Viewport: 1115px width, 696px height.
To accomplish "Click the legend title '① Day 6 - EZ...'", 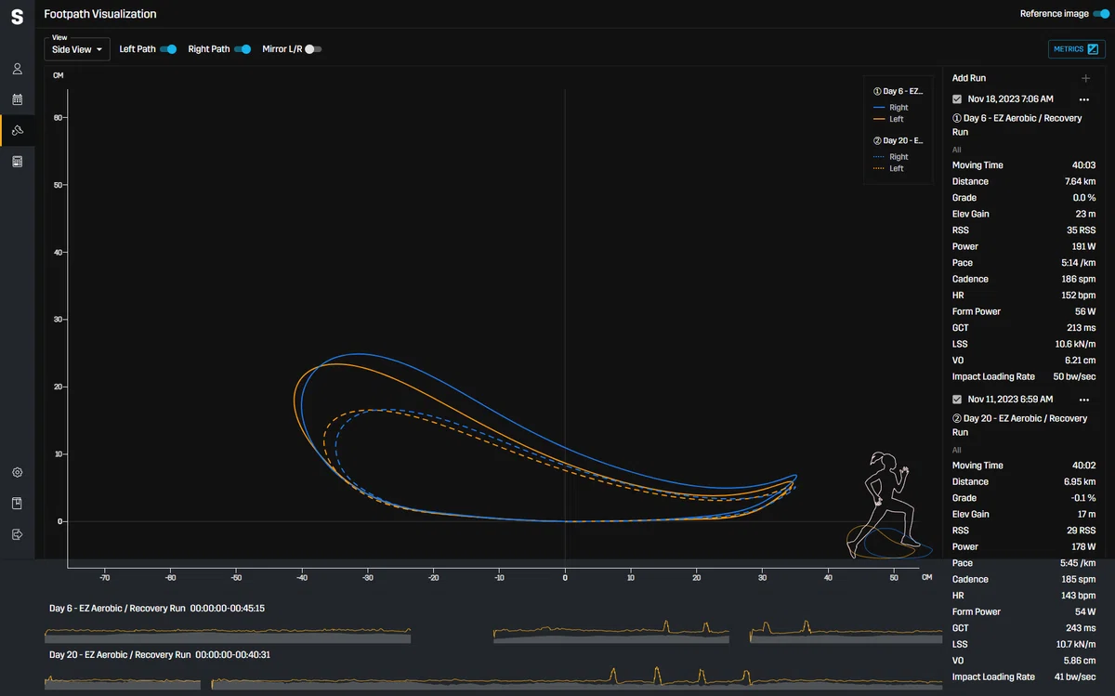I will click(x=898, y=92).
